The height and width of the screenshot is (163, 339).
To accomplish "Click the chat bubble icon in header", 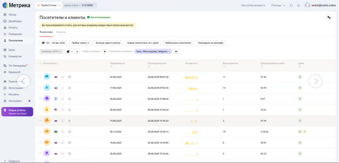I will coord(291,5).
